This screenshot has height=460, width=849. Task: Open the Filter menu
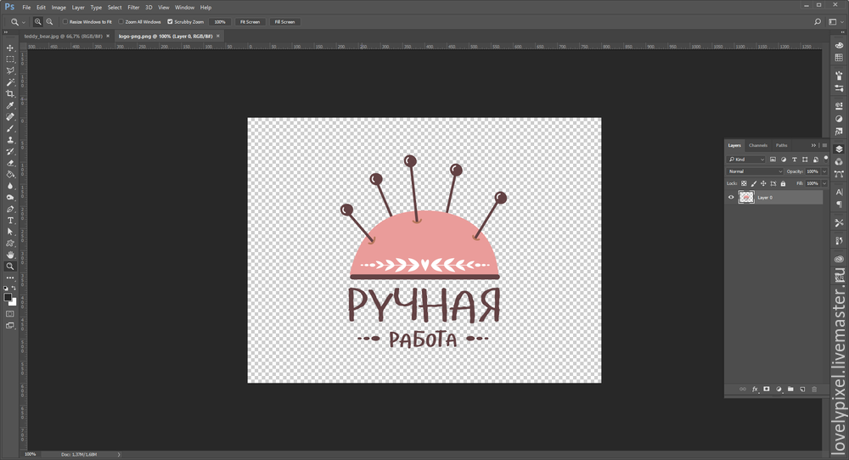pos(133,7)
